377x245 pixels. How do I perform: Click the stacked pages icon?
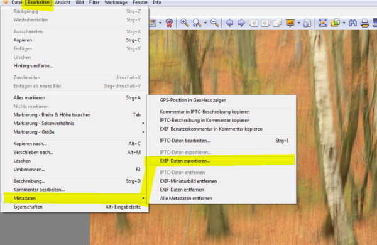click(278, 23)
